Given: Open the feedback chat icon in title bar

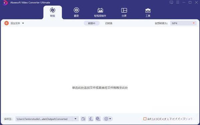Looking at the screenshot, I should pyautogui.click(x=171, y=2).
